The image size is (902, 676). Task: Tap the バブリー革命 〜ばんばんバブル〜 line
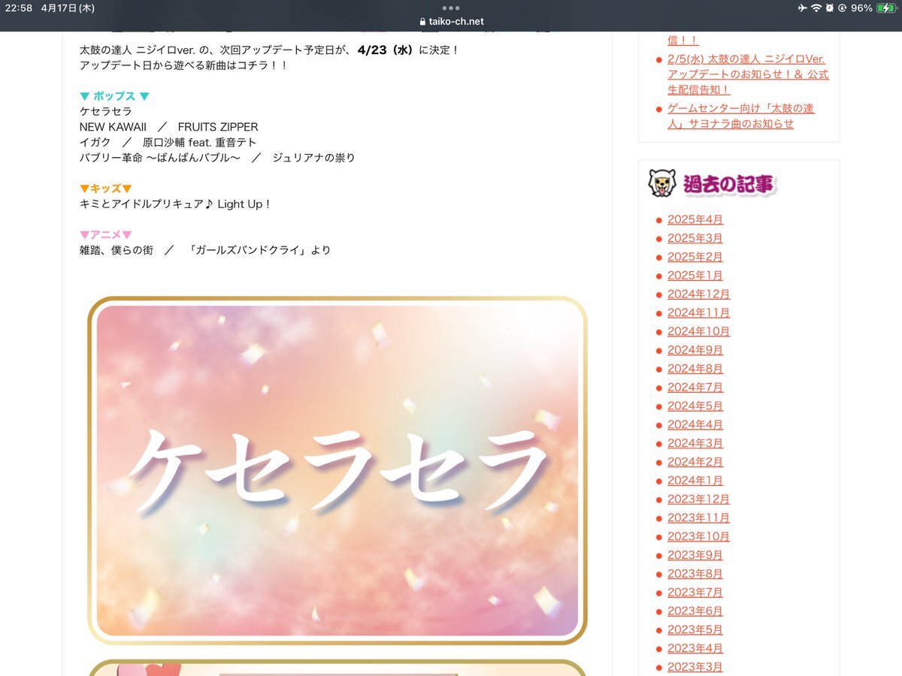click(217, 158)
